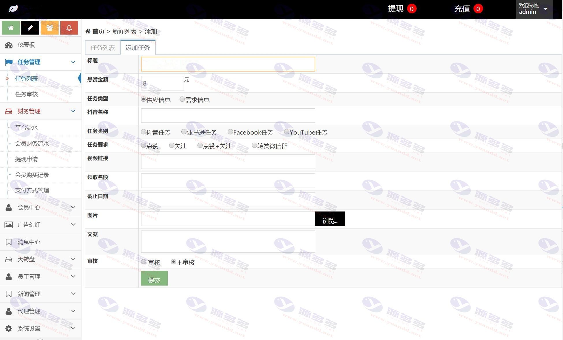Open the admin user dropdown arrow
Viewport: 563px width, 340px height.
(x=545, y=9)
